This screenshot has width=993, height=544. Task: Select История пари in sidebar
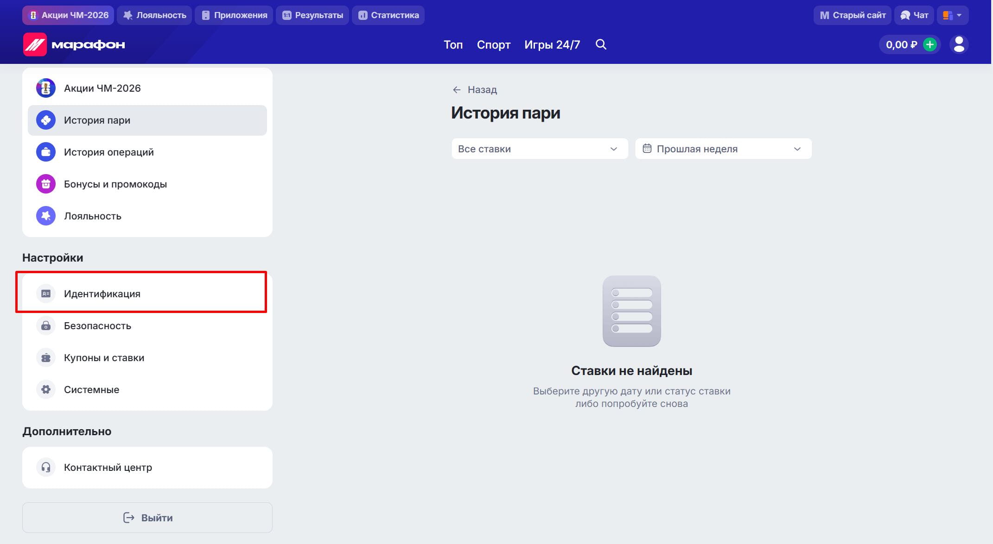point(147,120)
